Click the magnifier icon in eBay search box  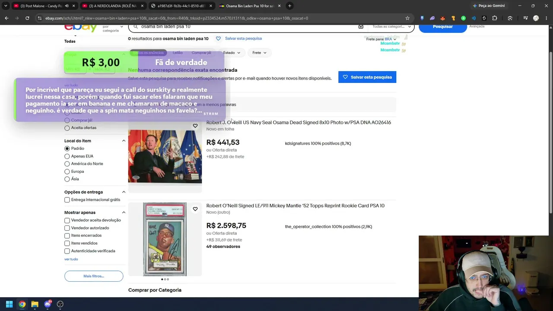pos(135,26)
